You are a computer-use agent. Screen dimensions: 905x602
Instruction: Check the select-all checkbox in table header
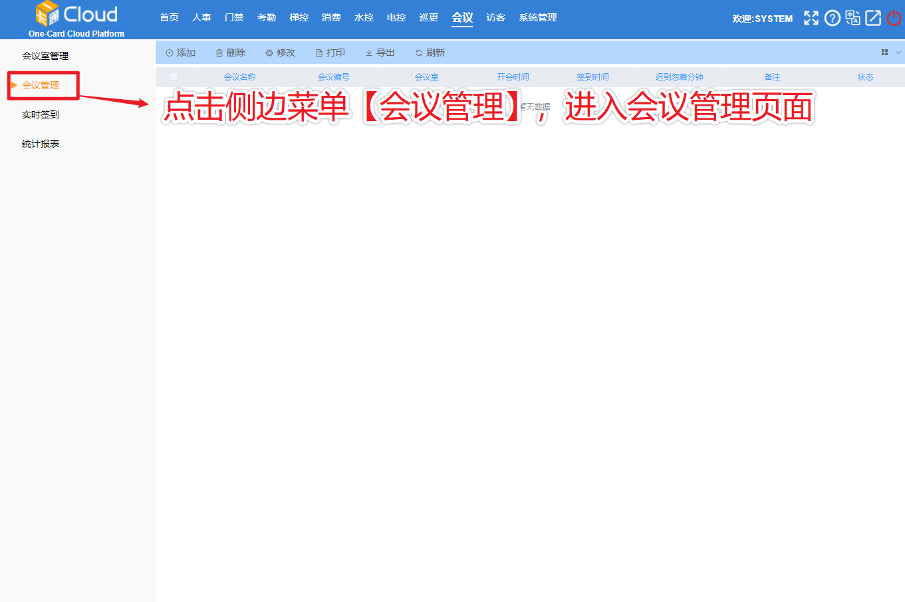174,76
